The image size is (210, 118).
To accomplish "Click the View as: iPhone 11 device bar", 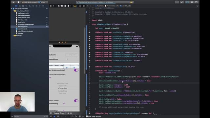I will click(x=63, y=113).
